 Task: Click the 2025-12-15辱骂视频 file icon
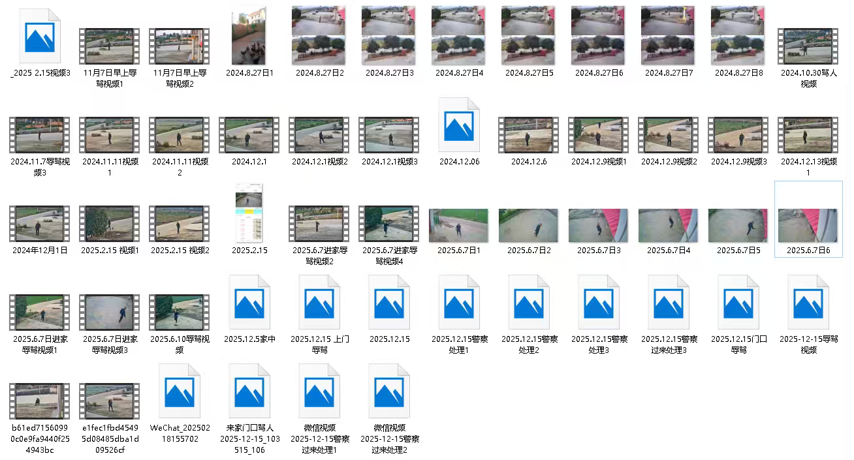point(808,303)
